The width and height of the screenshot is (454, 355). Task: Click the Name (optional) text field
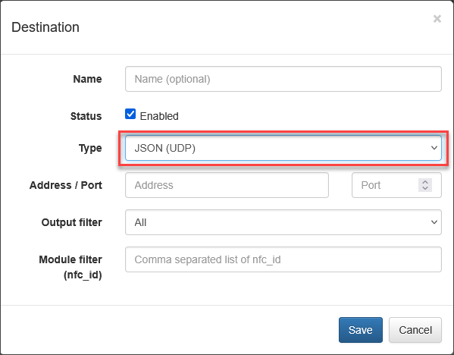(x=283, y=79)
